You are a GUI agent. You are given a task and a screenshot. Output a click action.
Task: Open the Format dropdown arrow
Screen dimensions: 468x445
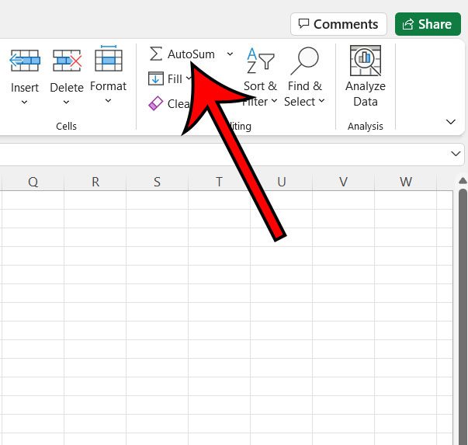[108, 101]
